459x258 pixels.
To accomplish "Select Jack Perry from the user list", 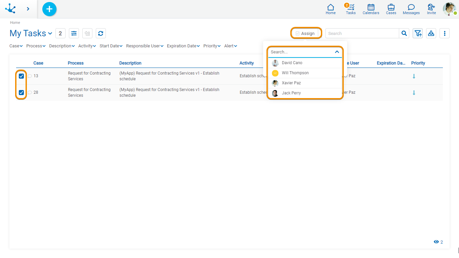I will pyautogui.click(x=291, y=93).
